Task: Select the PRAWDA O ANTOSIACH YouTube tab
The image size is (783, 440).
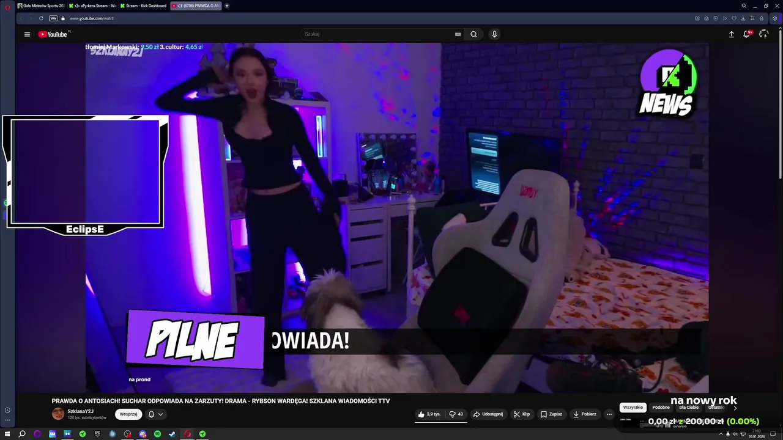Action: [196, 5]
